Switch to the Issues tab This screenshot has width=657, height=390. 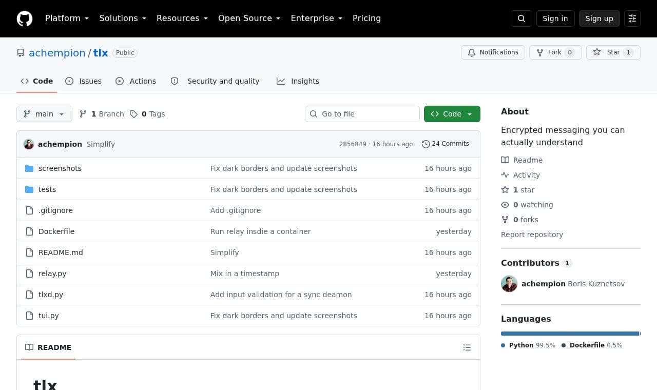tap(84, 81)
